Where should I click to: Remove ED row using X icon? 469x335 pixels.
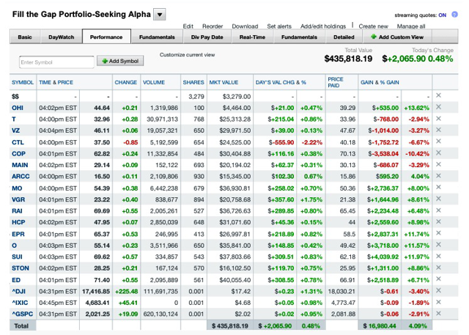[x=438, y=279]
